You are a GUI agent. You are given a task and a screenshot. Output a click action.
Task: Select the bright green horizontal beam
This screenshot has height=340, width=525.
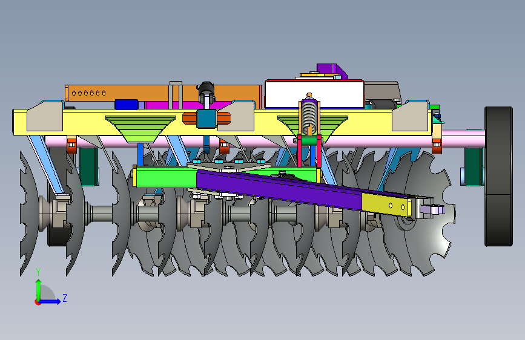coord(166,178)
